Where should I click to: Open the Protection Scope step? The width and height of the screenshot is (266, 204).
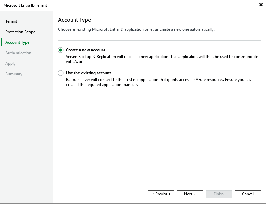(x=20, y=32)
